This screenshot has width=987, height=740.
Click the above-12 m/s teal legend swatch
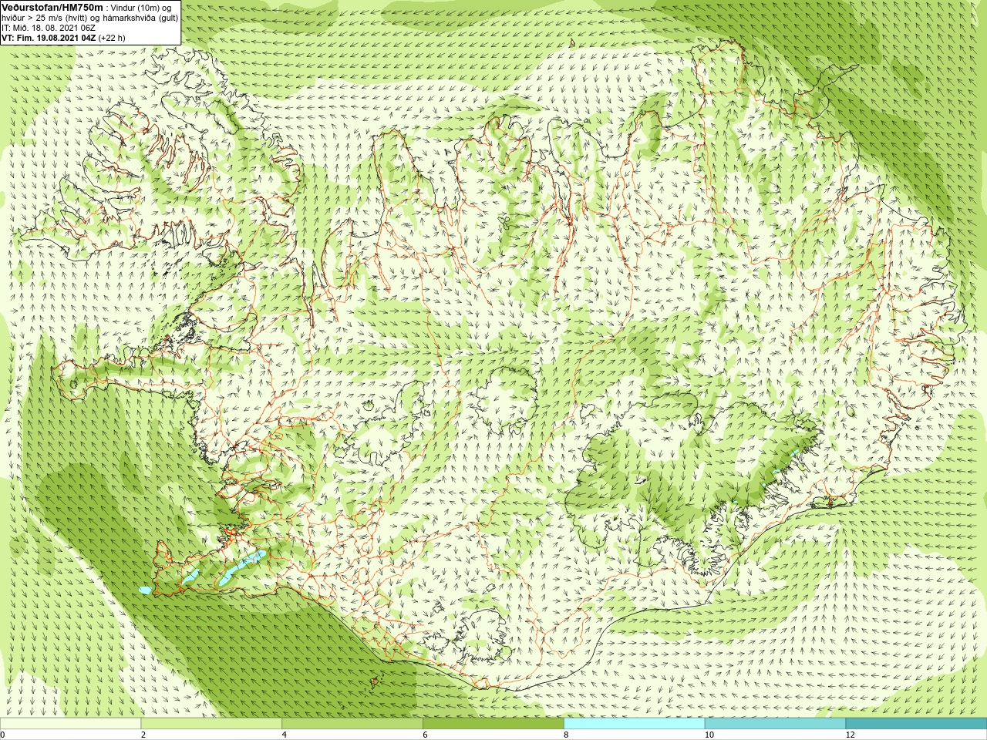[916, 724]
